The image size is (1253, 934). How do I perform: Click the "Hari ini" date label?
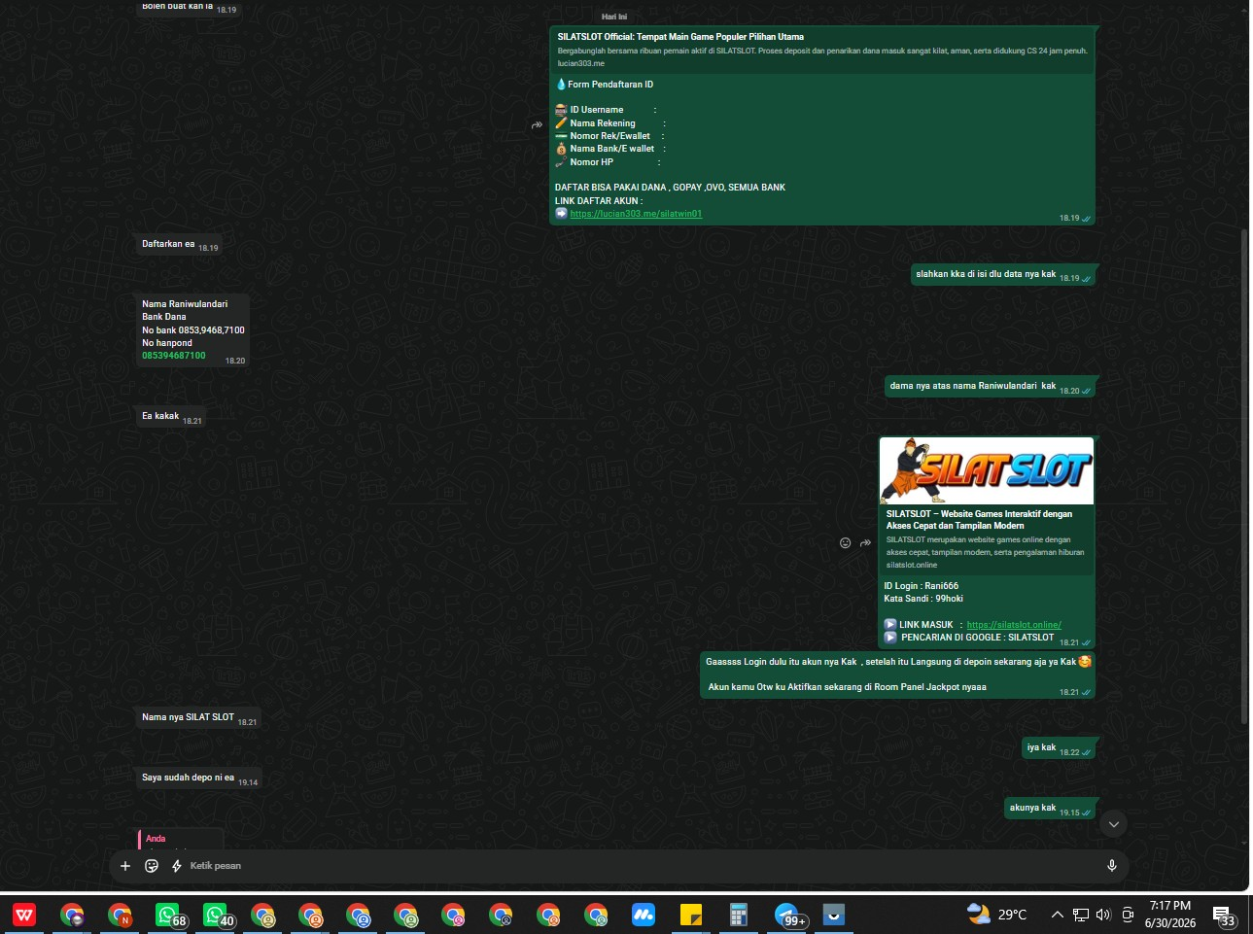pos(614,17)
